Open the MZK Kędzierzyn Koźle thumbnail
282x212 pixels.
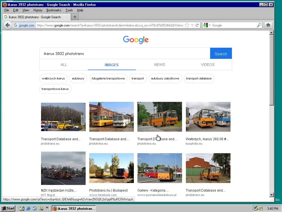63,168
